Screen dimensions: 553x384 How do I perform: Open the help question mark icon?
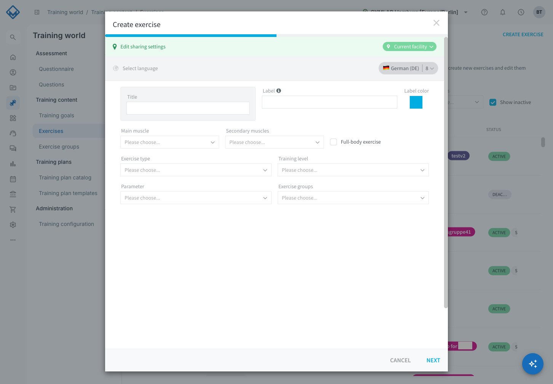(x=484, y=12)
